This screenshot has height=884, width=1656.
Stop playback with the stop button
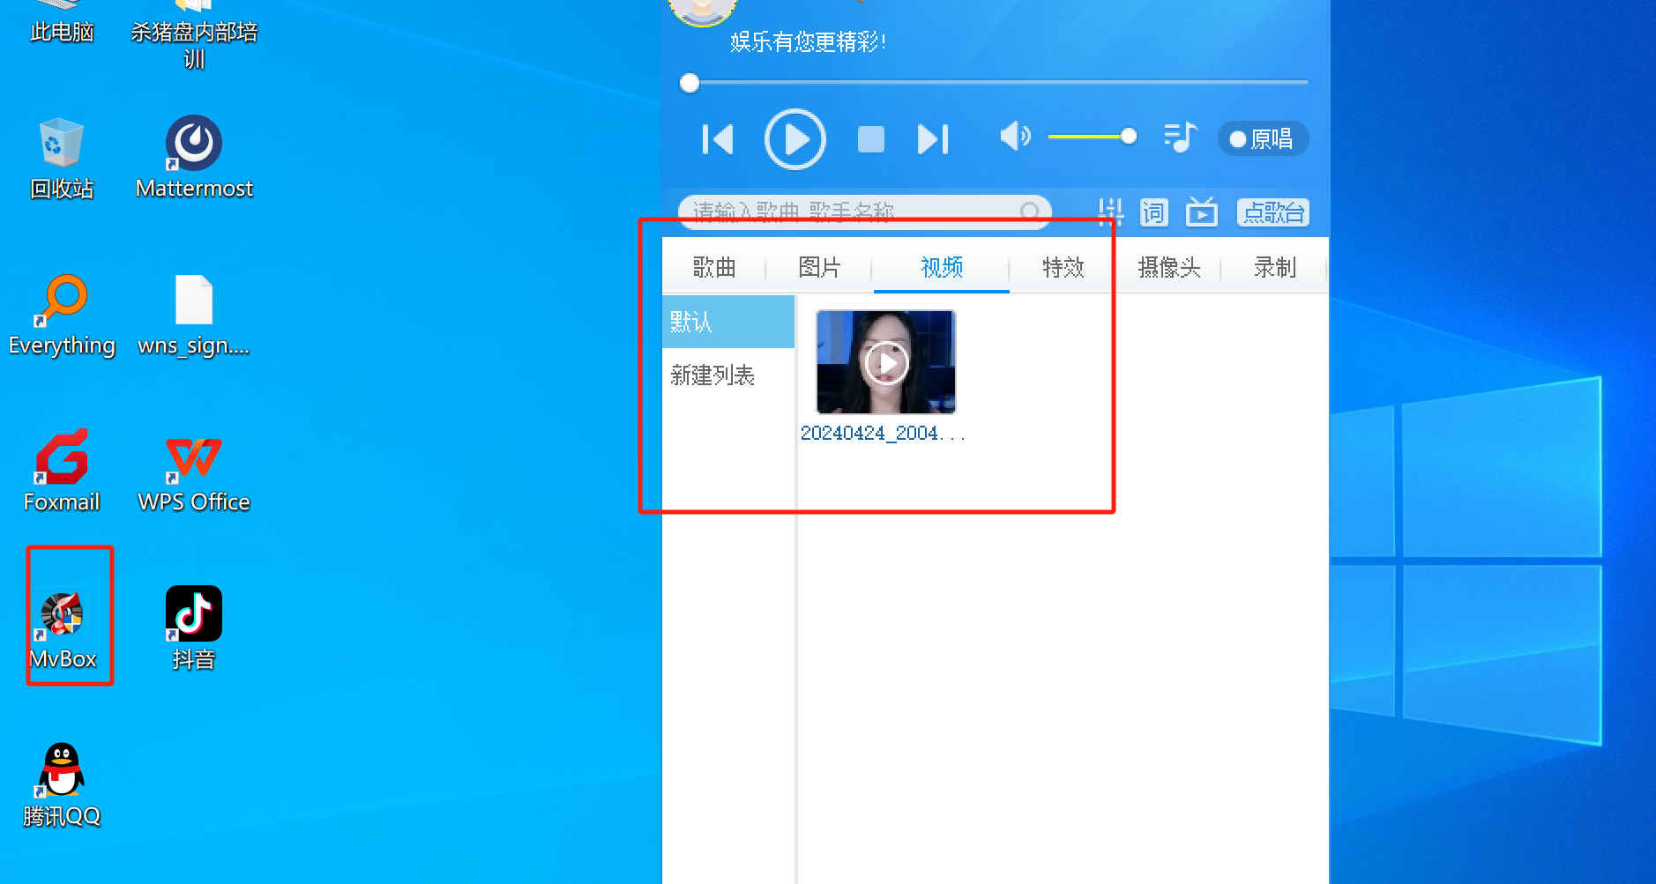click(869, 138)
